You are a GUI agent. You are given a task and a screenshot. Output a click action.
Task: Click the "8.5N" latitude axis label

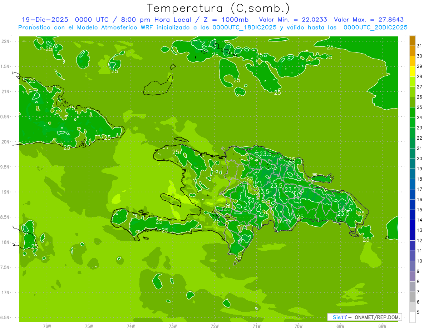point(5,217)
